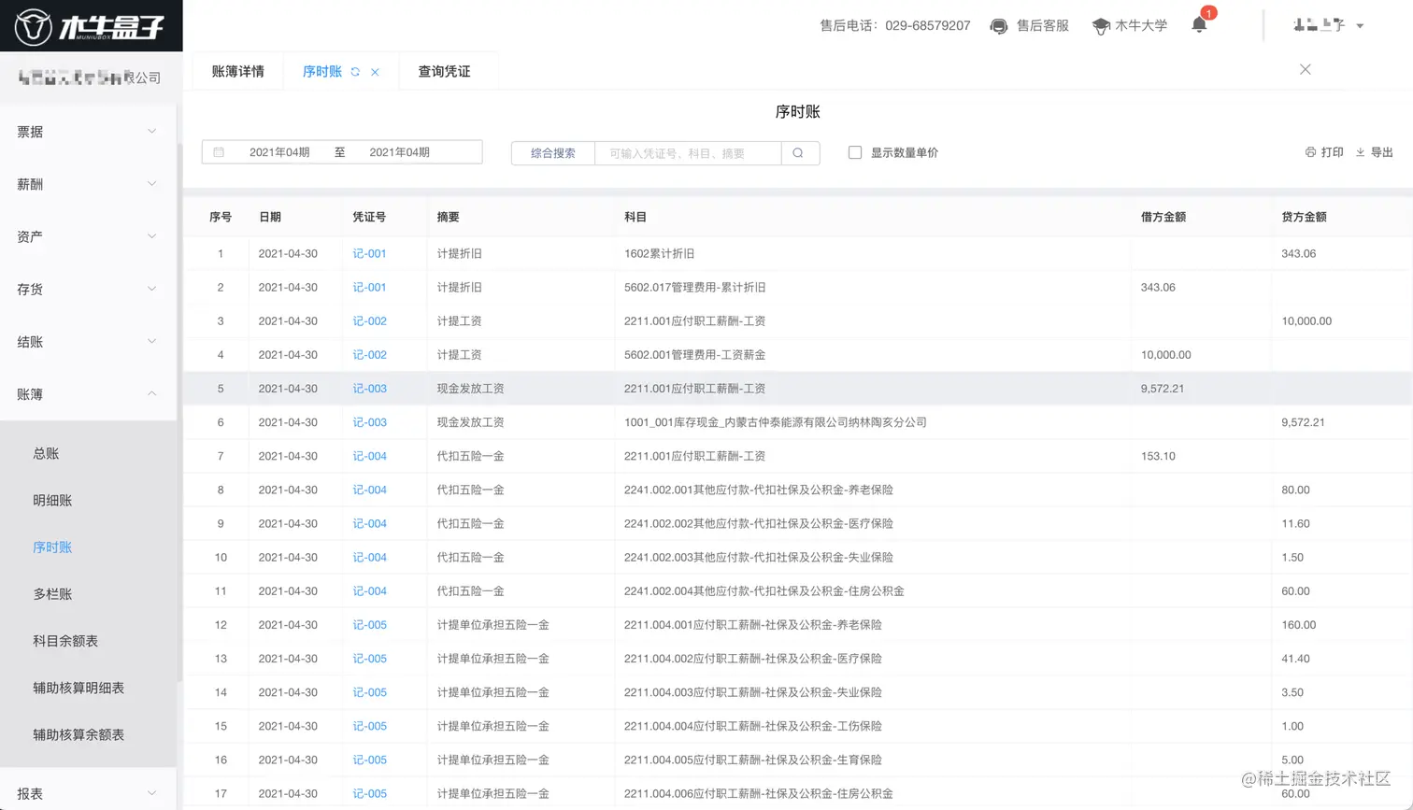Open 木牛大学 graduation cap icon
This screenshot has height=810, width=1413.
click(1101, 26)
